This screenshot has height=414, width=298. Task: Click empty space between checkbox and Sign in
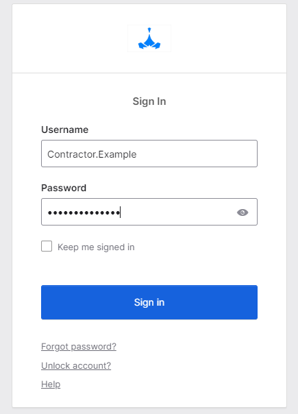pyautogui.click(x=149, y=269)
